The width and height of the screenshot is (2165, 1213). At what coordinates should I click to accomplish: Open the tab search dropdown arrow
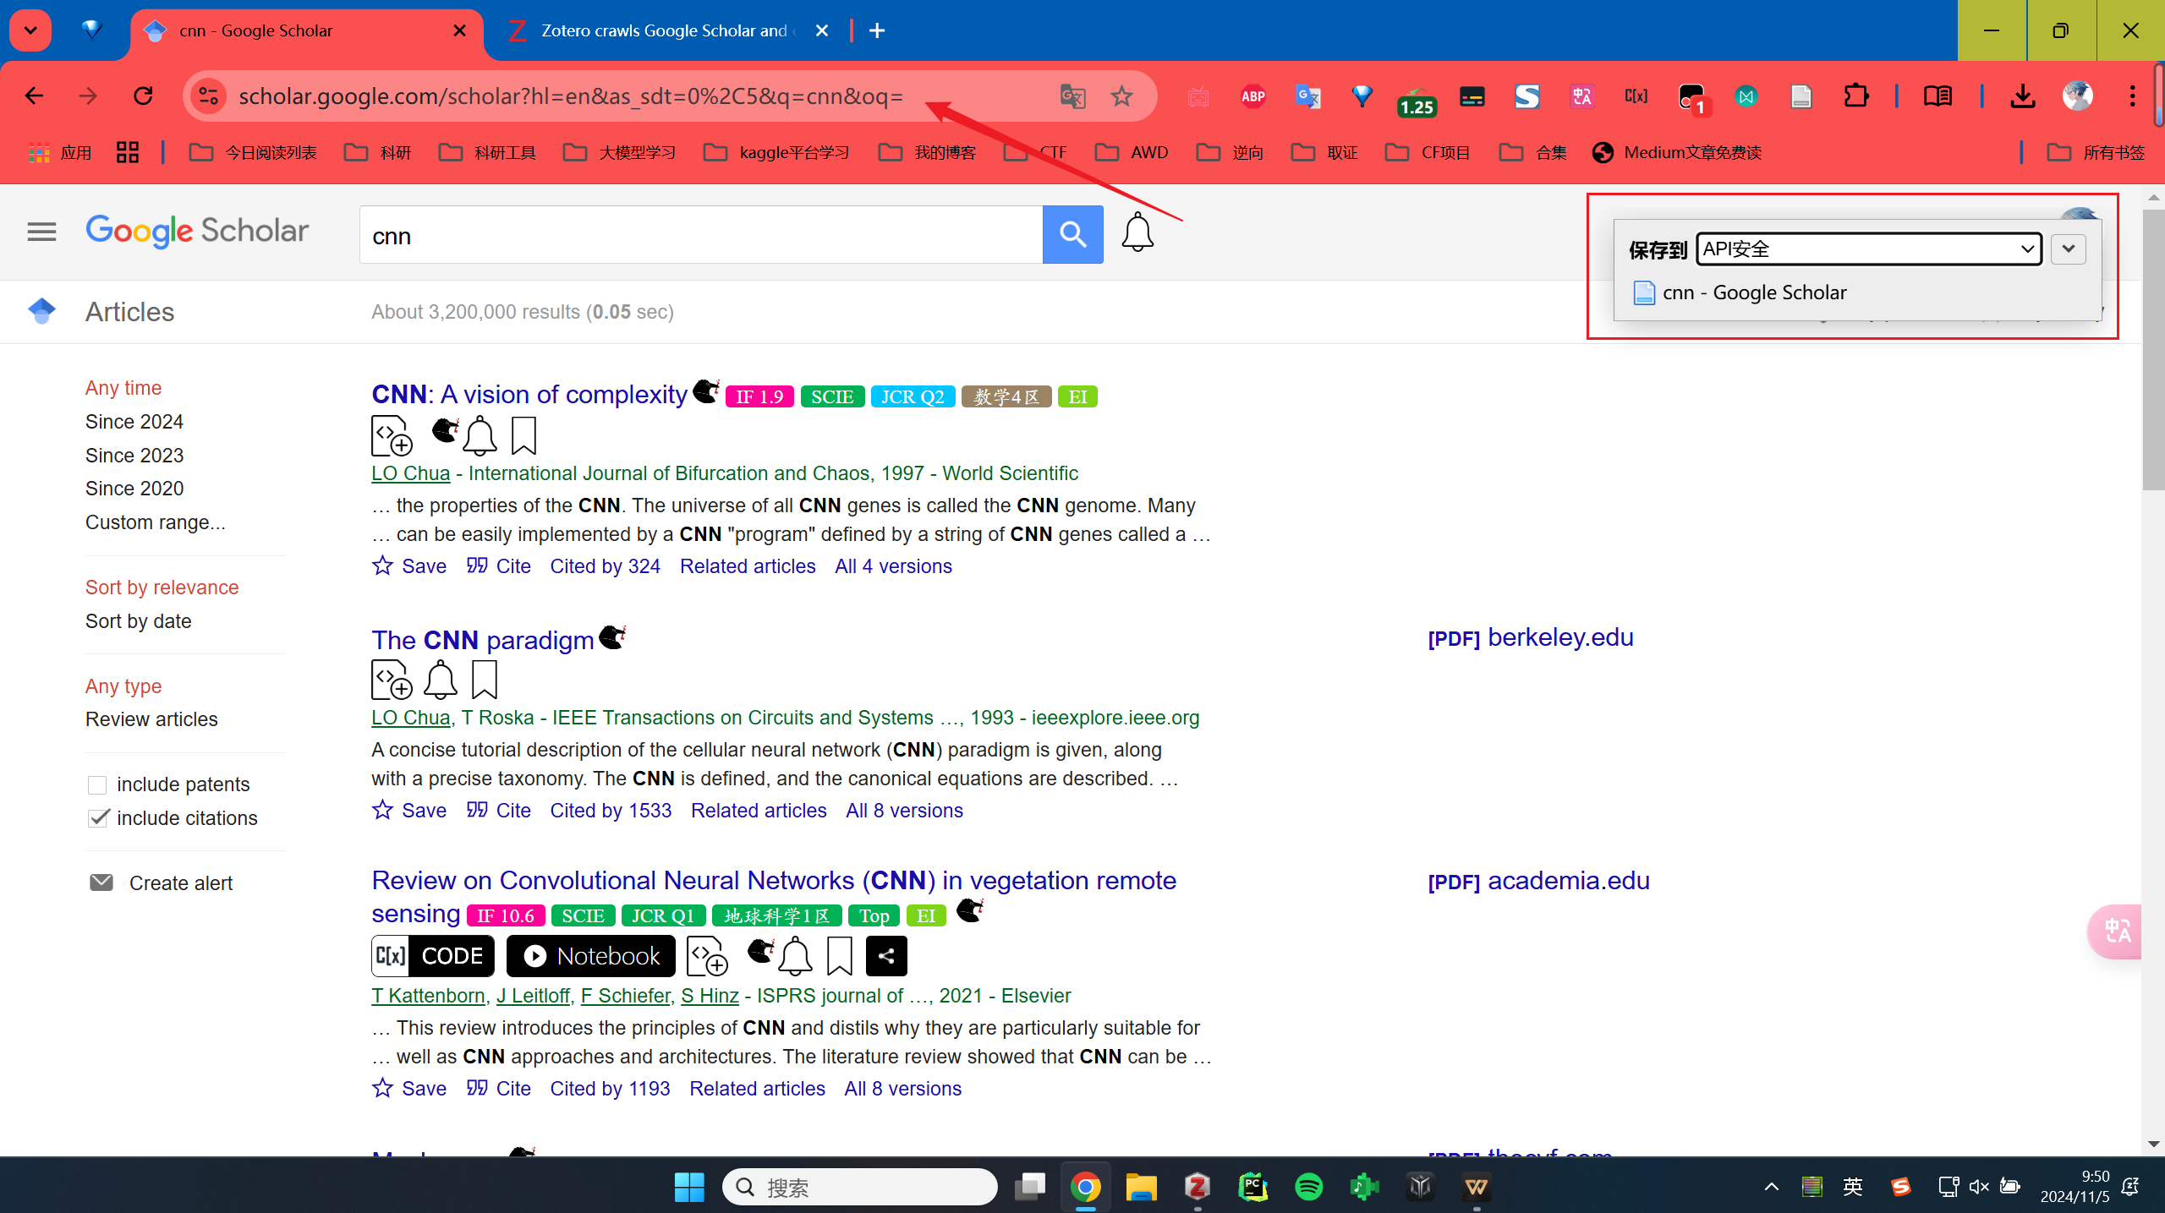tap(30, 30)
